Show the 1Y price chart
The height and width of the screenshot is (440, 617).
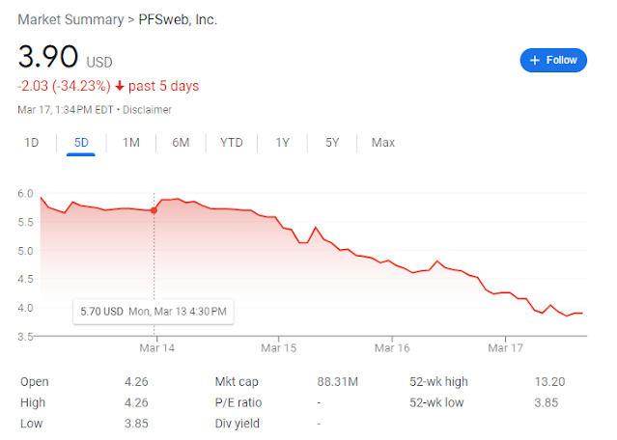[x=282, y=143]
